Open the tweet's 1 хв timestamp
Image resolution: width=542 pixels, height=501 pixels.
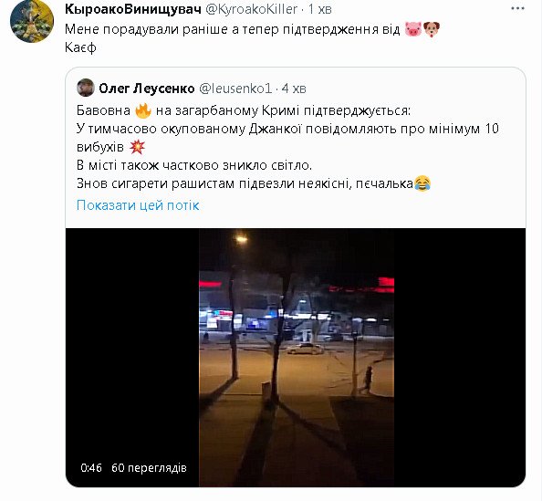tap(319, 9)
